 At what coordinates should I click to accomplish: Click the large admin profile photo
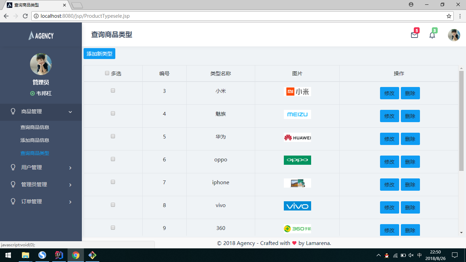pyautogui.click(x=41, y=64)
